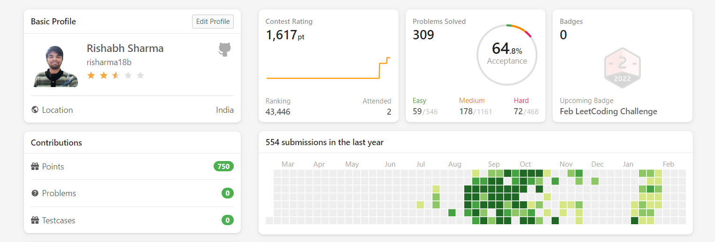The image size is (715, 242).
Task: Click the 2022 hexagon badge icon
Action: tap(622, 67)
